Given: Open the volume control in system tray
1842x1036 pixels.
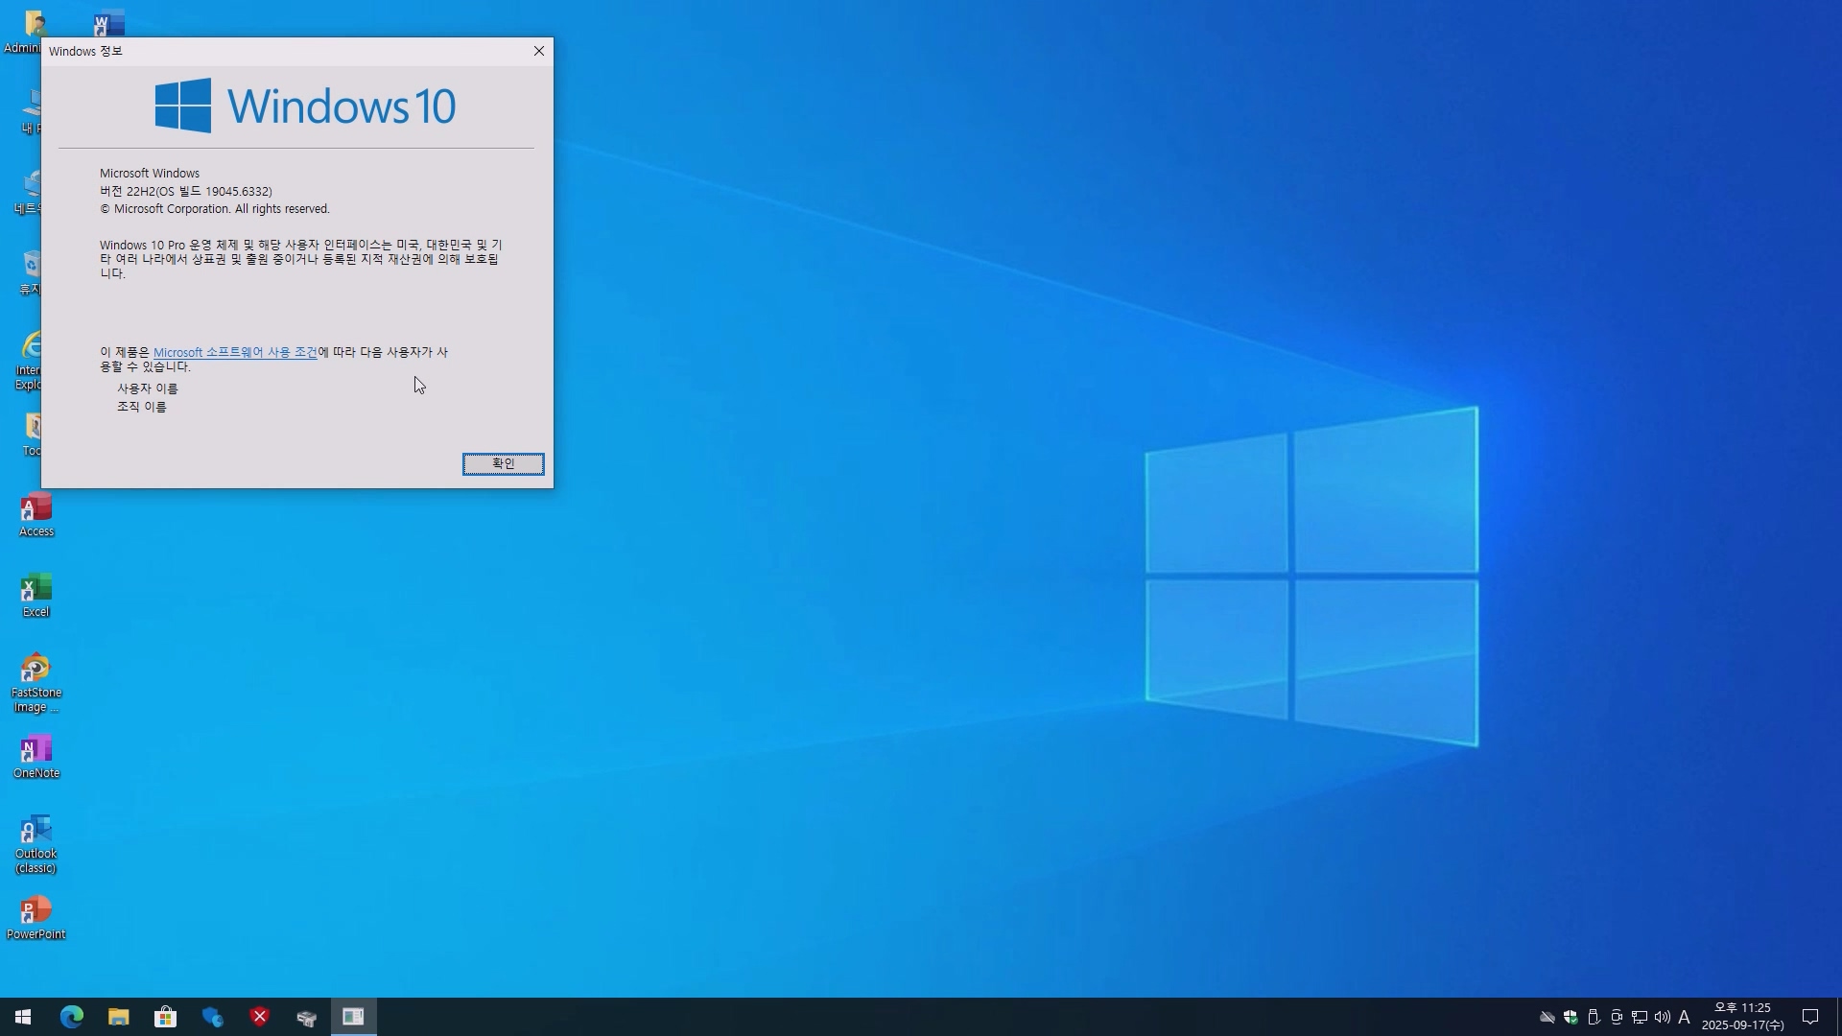Looking at the screenshot, I should click(1663, 1017).
